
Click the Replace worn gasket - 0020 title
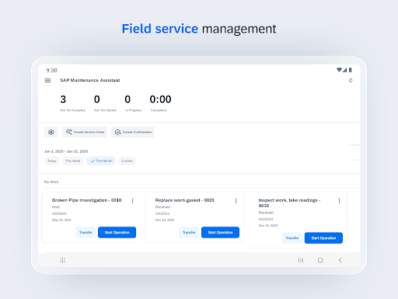click(185, 200)
